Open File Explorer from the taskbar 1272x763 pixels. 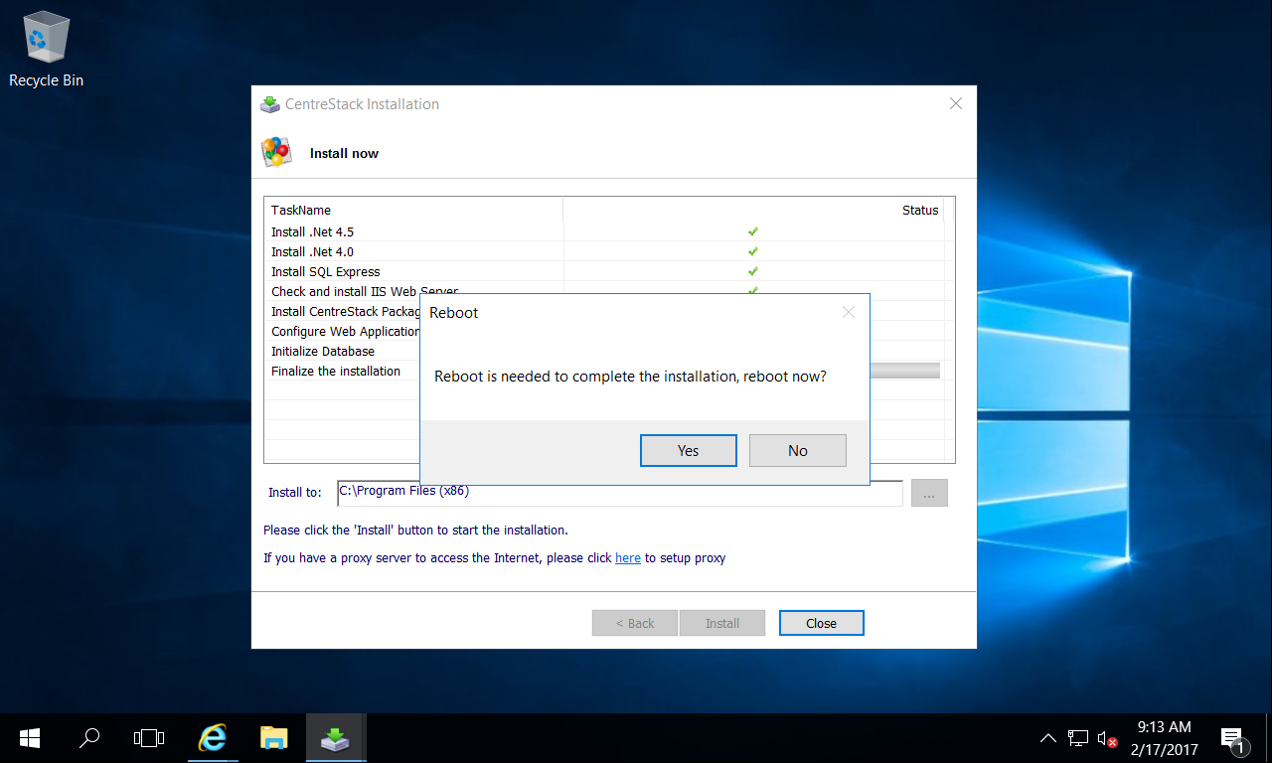(273, 737)
